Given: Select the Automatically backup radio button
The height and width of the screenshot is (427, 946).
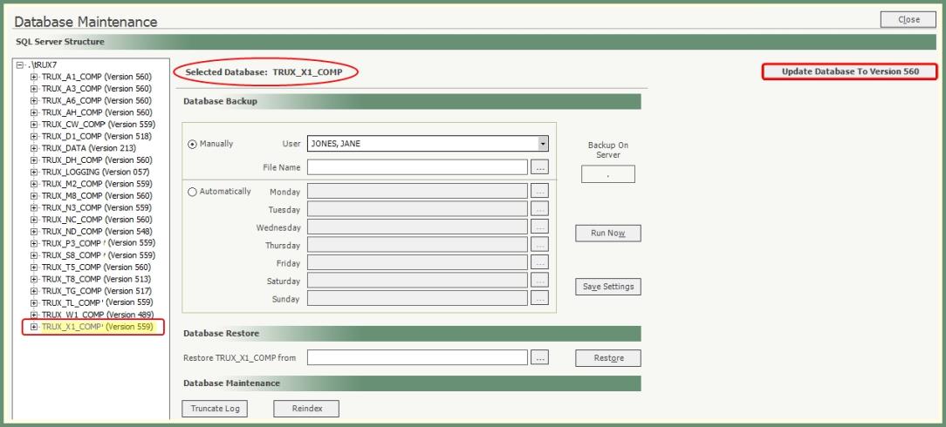Looking at the screenshot, I should pos(192,192).
